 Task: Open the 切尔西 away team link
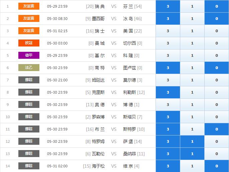(x=130, y=43)
